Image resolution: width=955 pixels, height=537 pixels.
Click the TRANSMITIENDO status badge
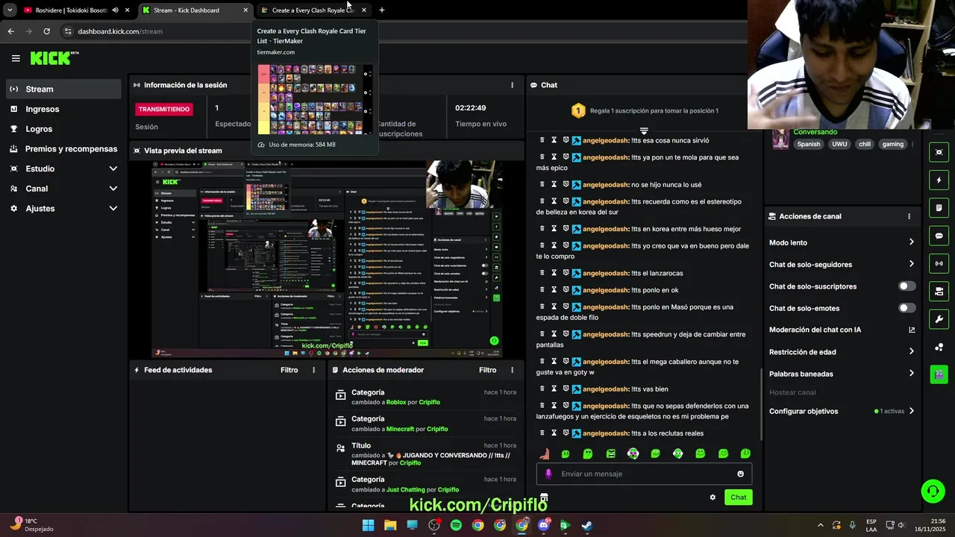click(x=164, y=109)
